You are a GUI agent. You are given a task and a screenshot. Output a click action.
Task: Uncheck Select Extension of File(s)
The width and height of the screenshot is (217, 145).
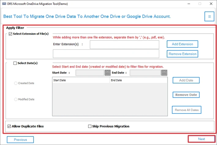(x=10, y=34)
